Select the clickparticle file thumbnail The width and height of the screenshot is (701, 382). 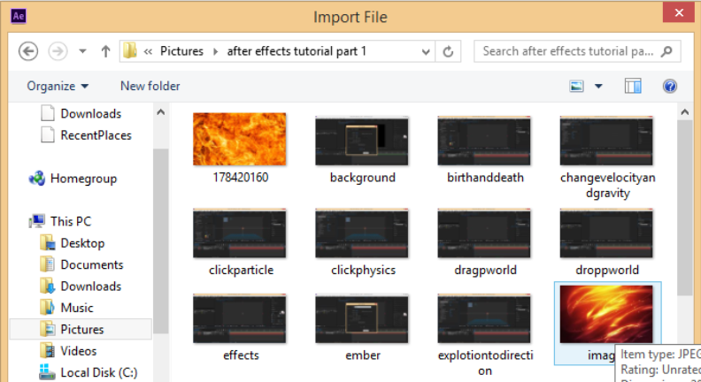point(240,233)
